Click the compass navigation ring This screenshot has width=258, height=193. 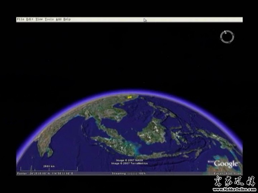click(227, 37)
